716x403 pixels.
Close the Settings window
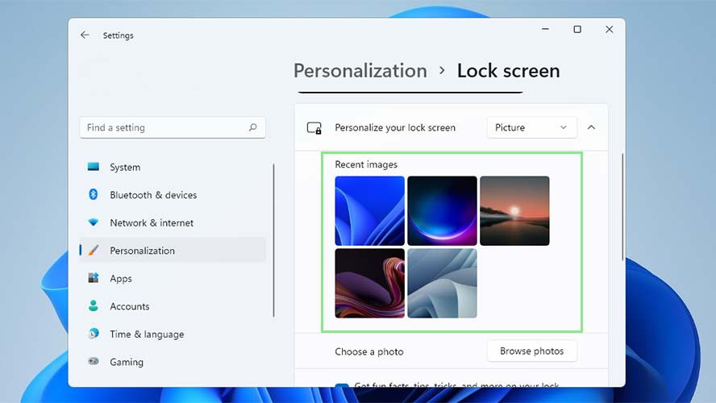click(x=609, y=29)
